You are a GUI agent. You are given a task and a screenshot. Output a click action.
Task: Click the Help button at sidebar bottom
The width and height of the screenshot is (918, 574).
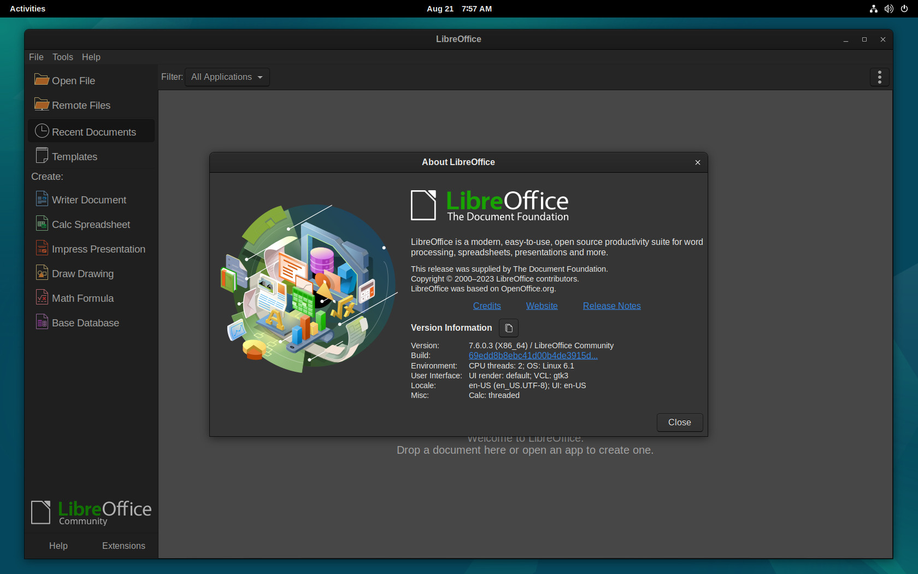click(58, 546)
